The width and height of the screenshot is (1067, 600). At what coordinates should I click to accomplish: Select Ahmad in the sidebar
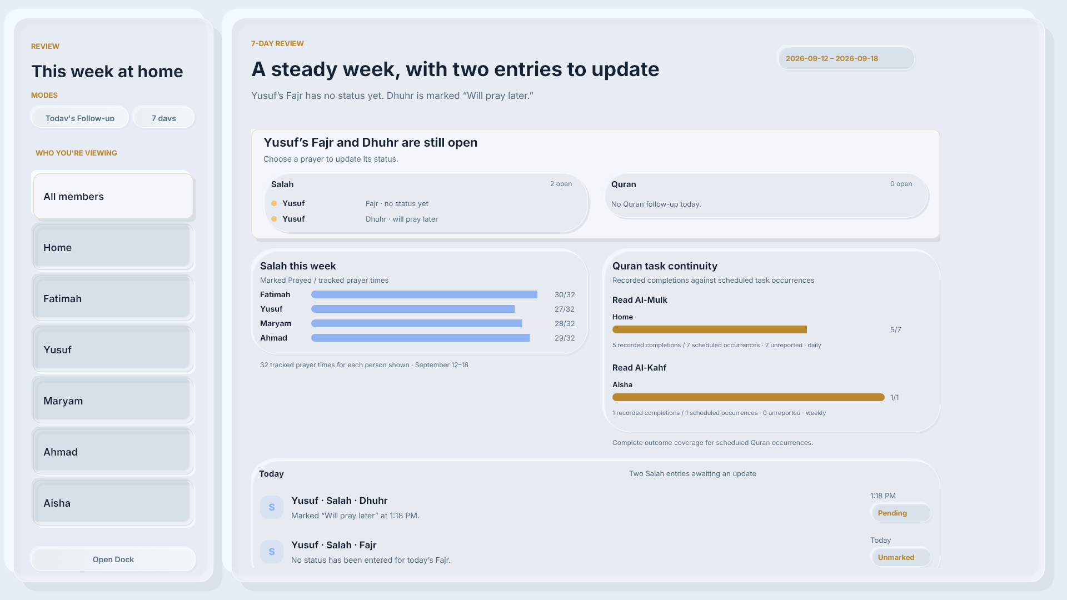click(x=113, y=452)
